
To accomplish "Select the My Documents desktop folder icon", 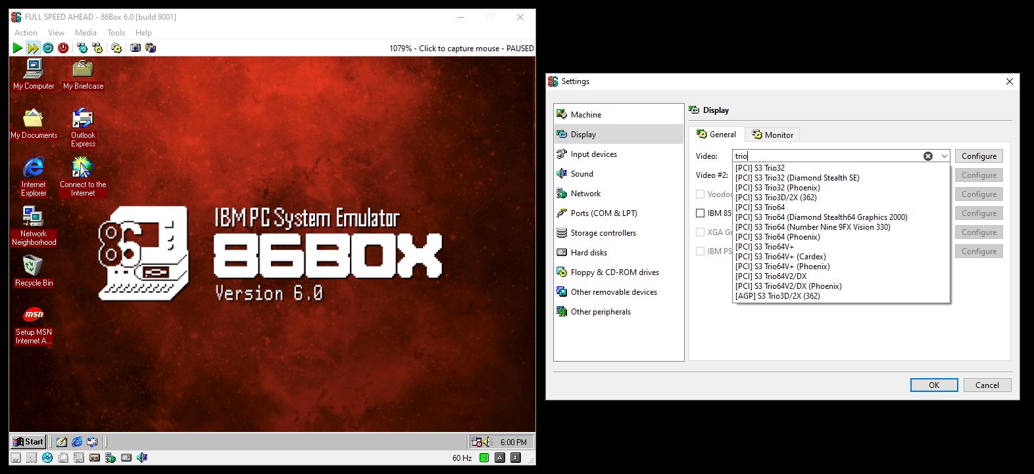I will [x=34, y=123].
